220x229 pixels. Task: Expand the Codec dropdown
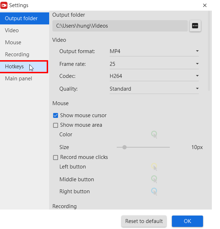(x=154, y=76)
